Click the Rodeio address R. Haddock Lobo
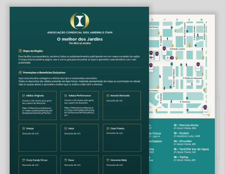 click(187, 136)
